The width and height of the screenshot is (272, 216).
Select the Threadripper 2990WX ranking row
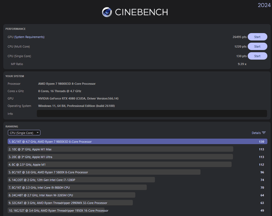tap(70, 203)
